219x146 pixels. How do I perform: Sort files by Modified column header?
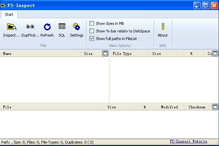tap(169, 107)
